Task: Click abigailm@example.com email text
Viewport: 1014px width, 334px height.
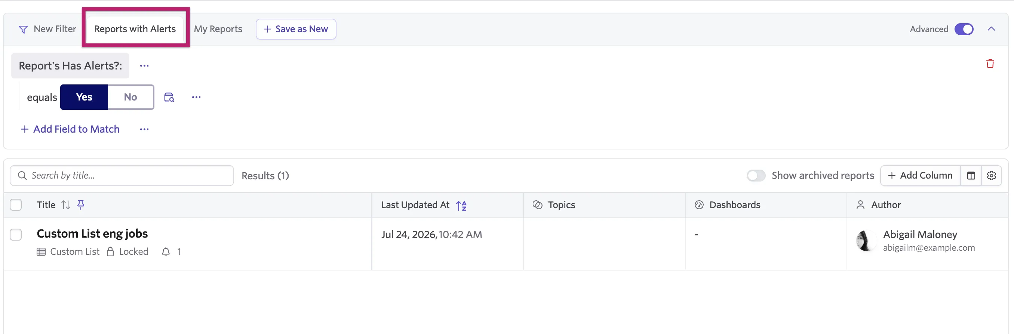Action: pyautogui.click(x=929, y=248)
